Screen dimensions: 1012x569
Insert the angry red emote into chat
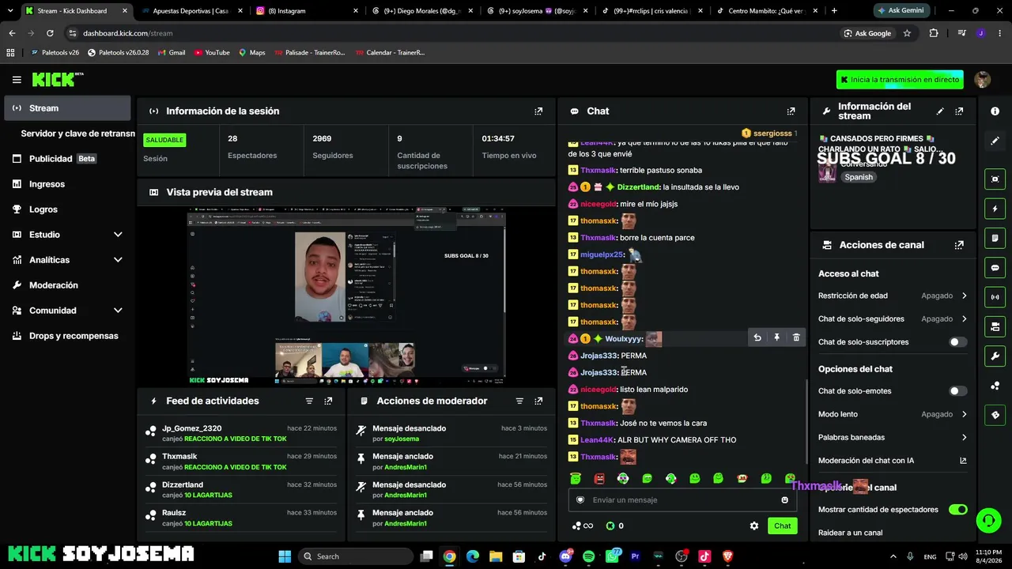599,478
